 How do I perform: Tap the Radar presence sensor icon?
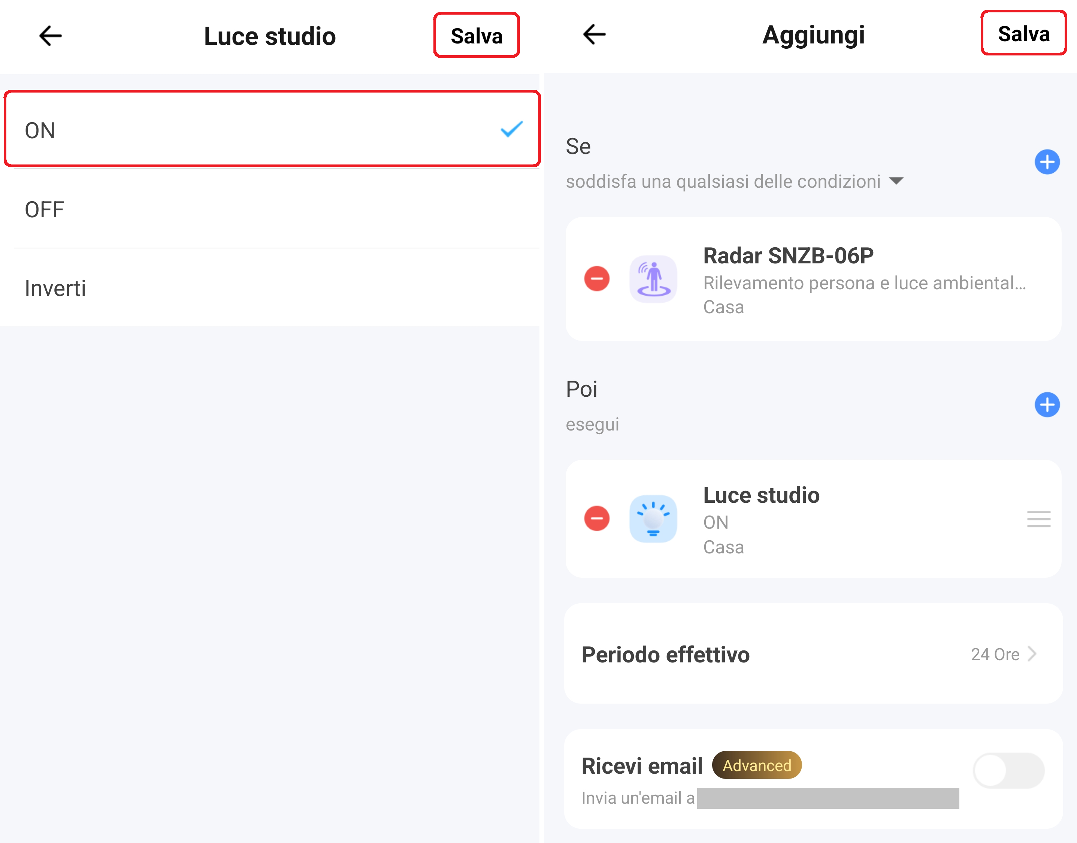pyautogui.click(x=653, y=279)
